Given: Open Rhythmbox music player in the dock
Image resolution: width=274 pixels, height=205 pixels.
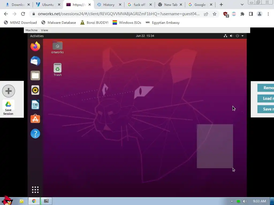Looking at the screenshot, I should click(35, 90).
